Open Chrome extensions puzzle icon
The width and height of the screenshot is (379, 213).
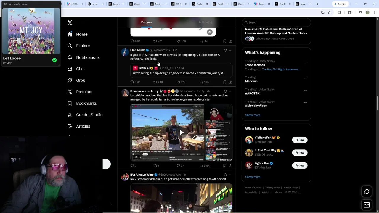(339, 12)
